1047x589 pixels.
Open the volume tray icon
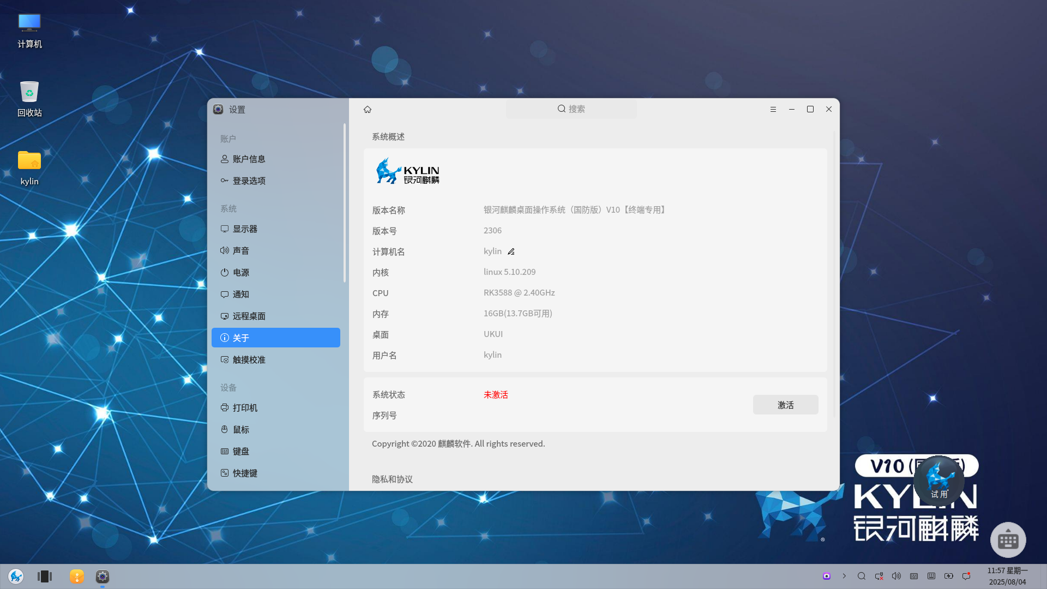point(896,576)
